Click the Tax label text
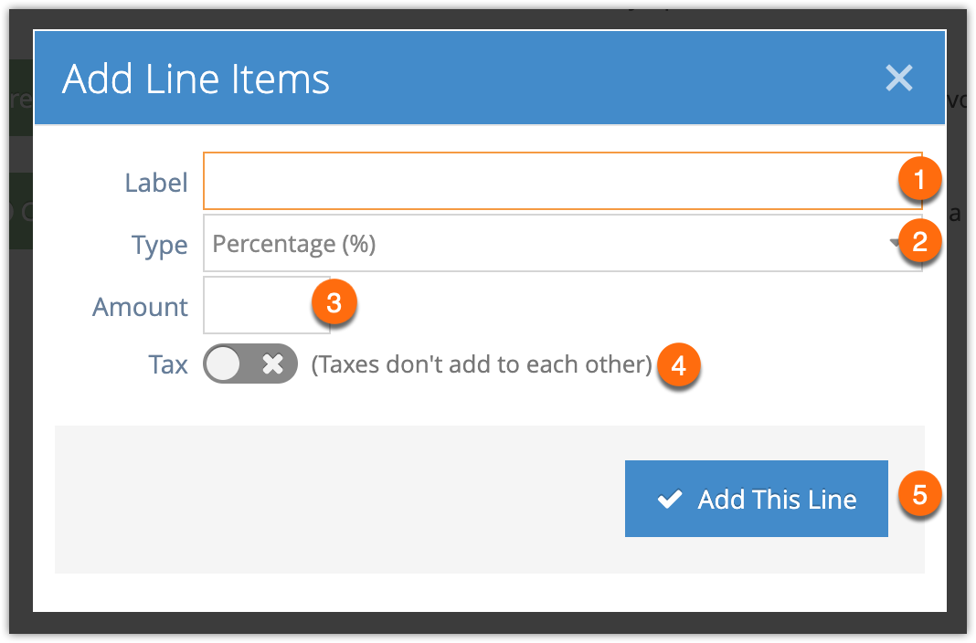976x643 pixels. click(168, 364)
